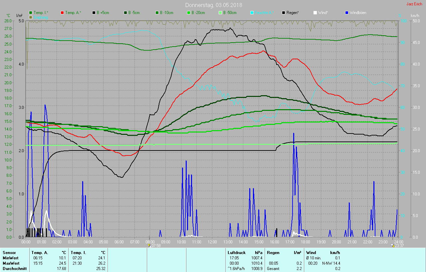Viewport: 426px width, 272px height.
Task: Click the date title Donnerstag, 03.05.2018
Action: pyautogui.click(x=214, y=5)
